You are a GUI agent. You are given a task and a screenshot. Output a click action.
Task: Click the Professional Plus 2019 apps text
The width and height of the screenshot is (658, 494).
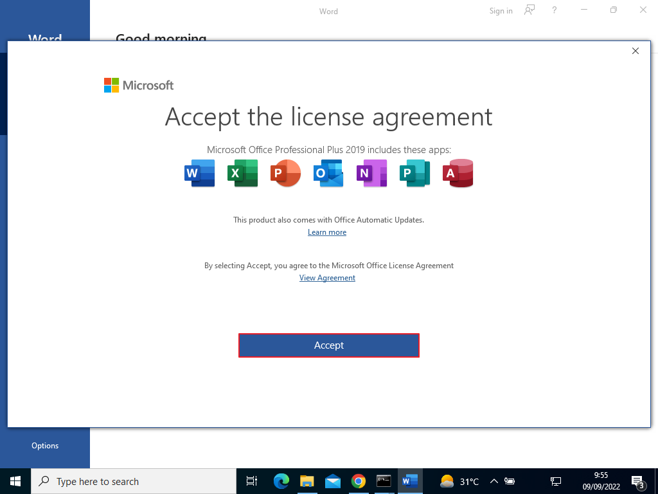coord(329,150)
